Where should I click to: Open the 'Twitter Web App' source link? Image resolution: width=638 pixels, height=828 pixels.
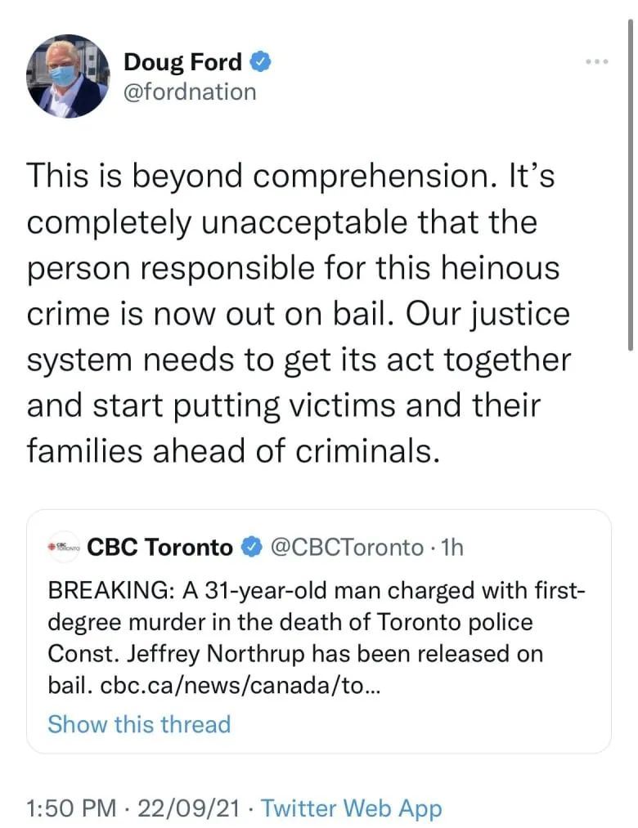tap(352, 808)
